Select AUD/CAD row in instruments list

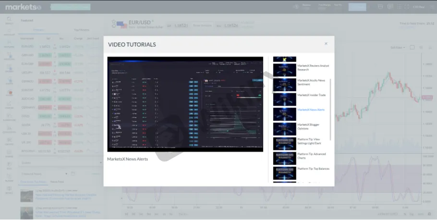click(60, 98)
